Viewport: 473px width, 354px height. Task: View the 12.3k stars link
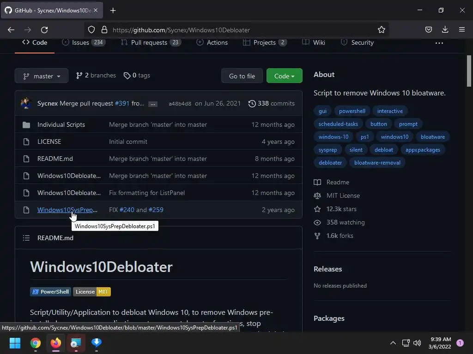click(335, 209)
